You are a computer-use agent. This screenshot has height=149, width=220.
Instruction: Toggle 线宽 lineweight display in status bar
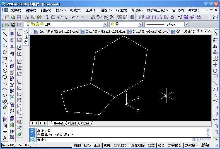click(151, 145)
